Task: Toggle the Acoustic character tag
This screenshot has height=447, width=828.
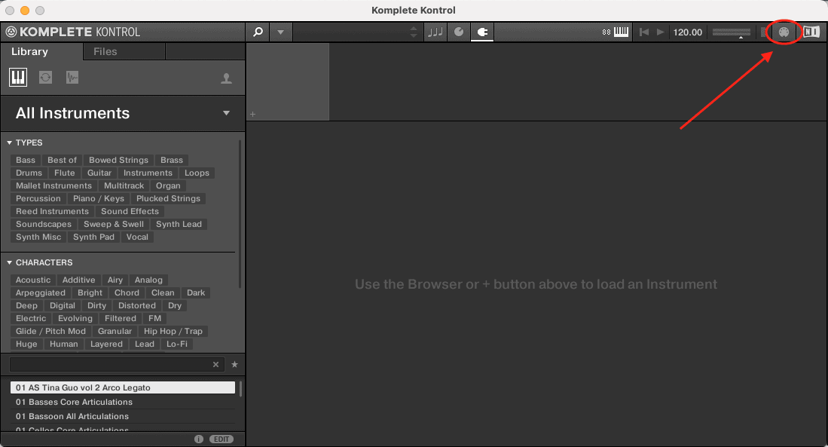Action: click(33, 280)
